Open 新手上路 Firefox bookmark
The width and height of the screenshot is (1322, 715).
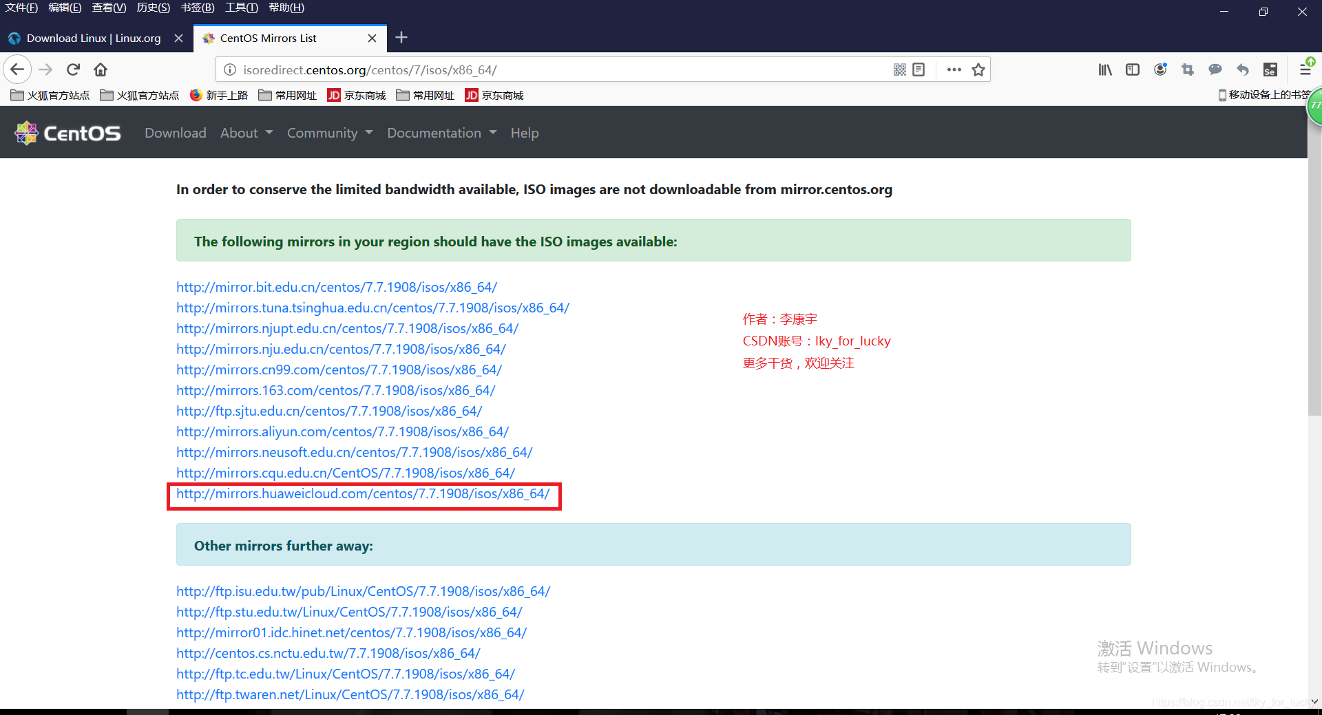(219, 95)
